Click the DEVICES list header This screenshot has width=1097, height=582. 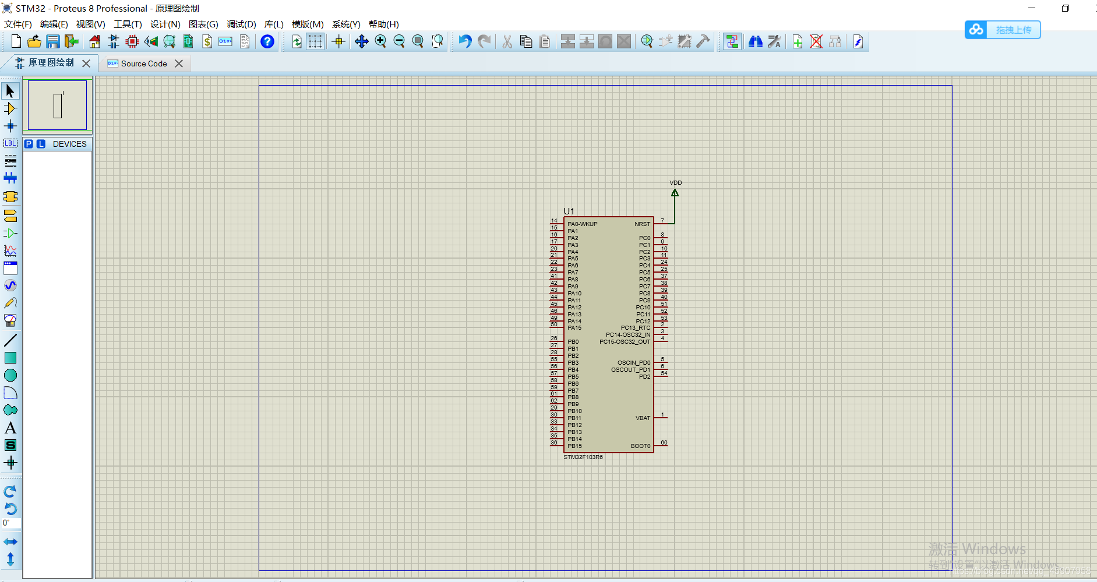[x=69, y=144]
